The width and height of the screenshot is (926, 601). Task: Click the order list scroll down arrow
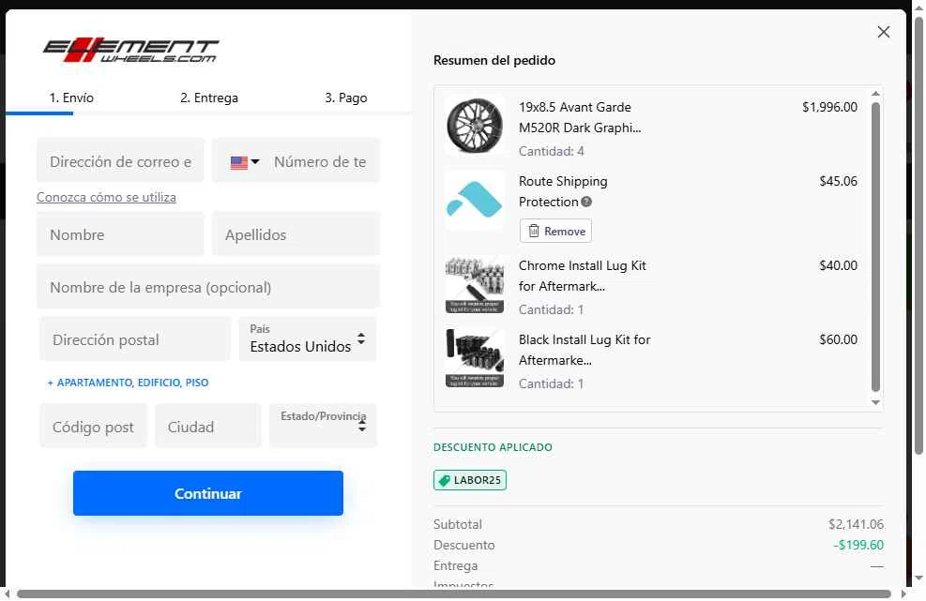pos(875,402)
